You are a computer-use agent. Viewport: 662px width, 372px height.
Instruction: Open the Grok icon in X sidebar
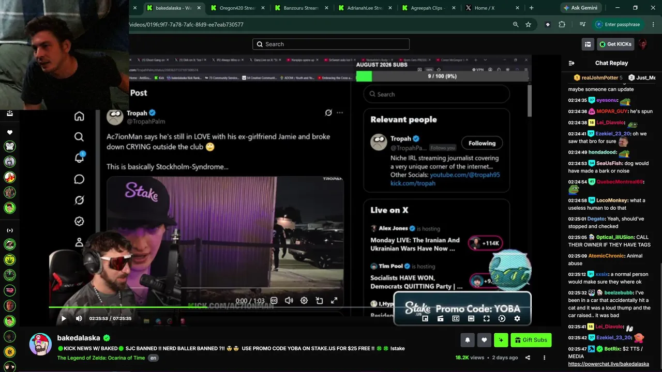pyautogui.click(x=79, y=200)
